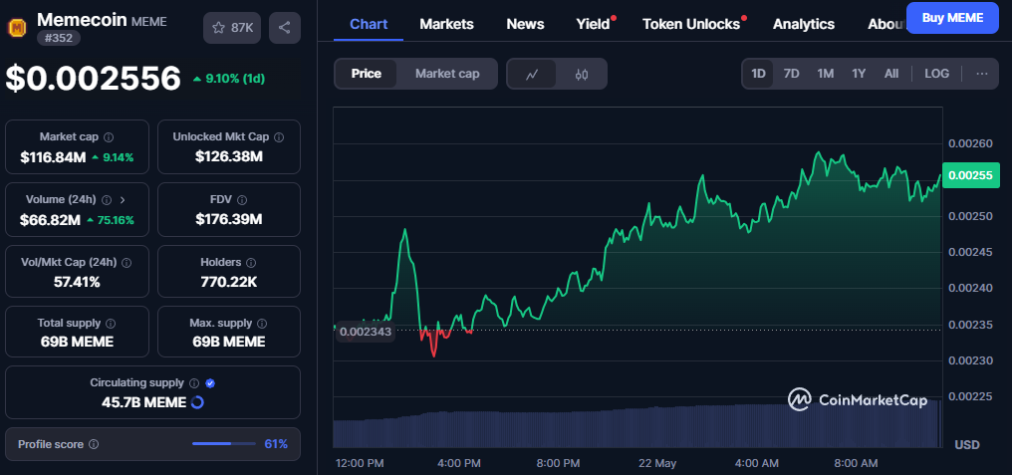Open the chart's three-dot more options

982,74
